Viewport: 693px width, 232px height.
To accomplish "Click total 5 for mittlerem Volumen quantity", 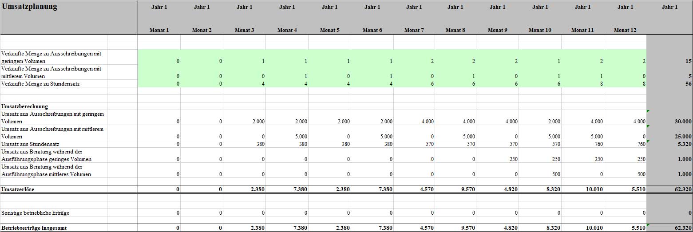I will [690, 76].
